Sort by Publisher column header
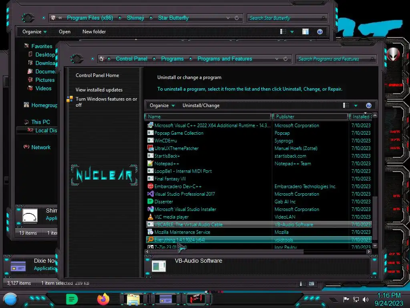 click(310, 117)
